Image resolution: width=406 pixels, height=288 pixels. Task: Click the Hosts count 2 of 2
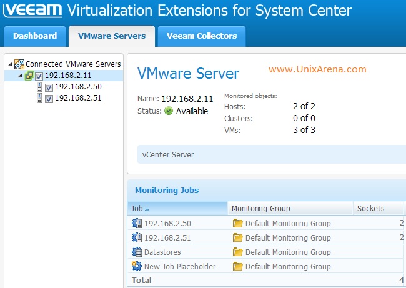(304, 106)
